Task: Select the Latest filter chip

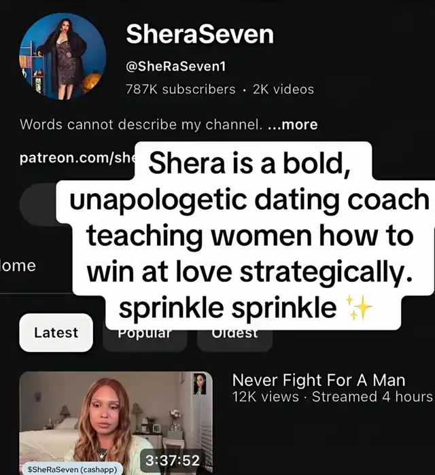Action: [x=56, y=332]
